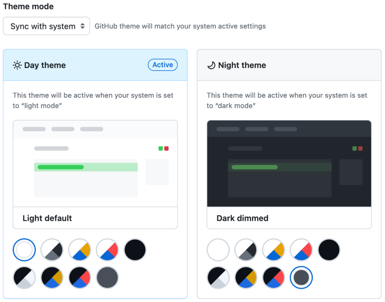Screen dimensions: 385x302
Task: Select the gray Dark dimmed swatch for Day theme
Action: 108,278
